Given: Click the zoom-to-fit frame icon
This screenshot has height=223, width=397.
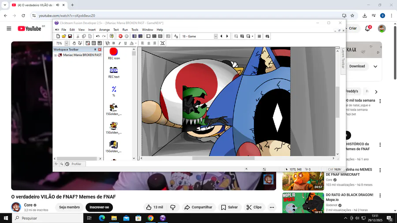Looking at the screenshot, I should point(162,43).
